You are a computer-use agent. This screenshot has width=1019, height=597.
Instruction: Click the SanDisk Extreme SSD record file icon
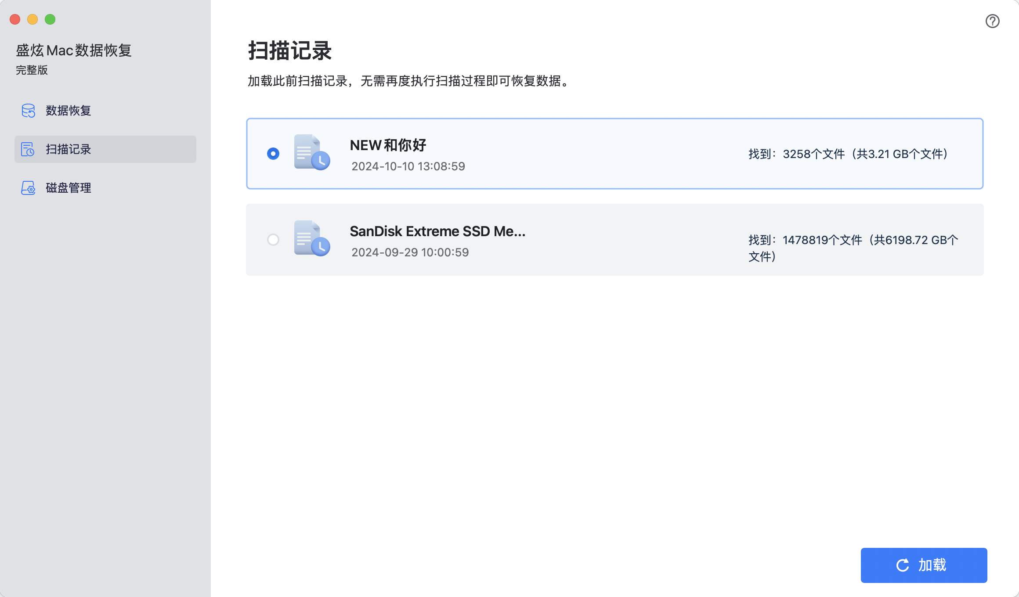[312, 238]
